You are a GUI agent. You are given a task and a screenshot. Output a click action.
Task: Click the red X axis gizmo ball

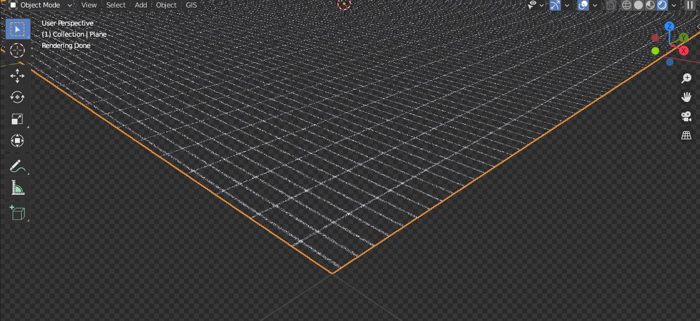click(683, 51)
